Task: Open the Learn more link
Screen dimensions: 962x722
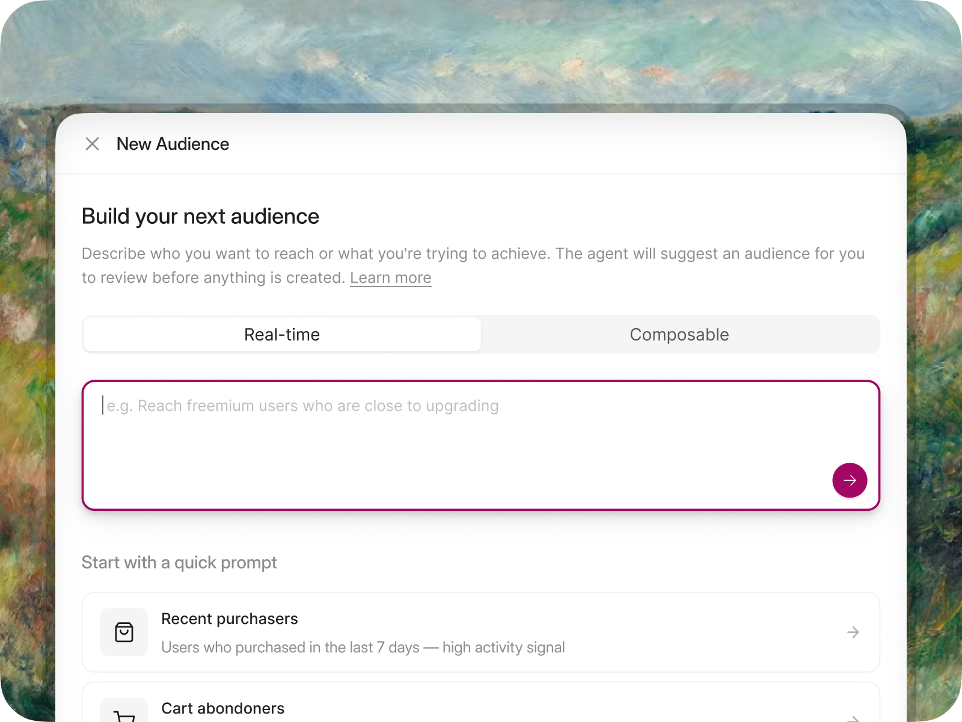Action: pos(391,278)
